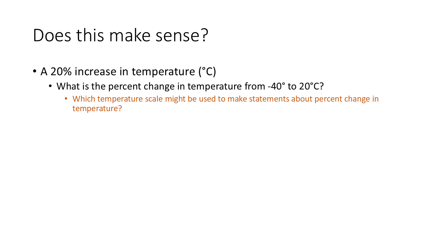Click the orange phrase 'percent change in'
The height and width of the screenshot is (239, 425).
coord(347,99)
